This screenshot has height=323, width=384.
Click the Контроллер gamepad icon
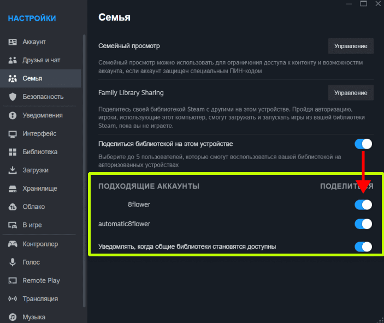pyautogui.click(x=13, y=244)
